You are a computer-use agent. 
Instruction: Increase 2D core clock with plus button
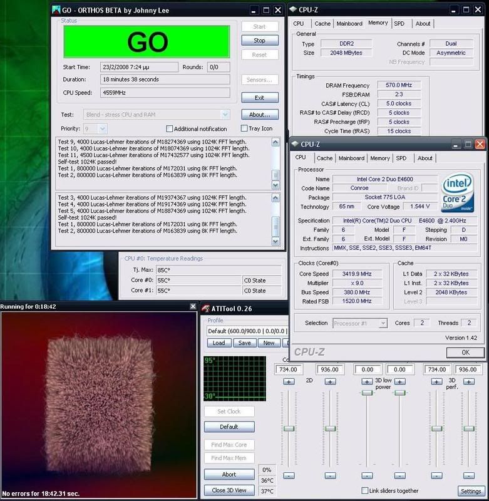pyautogui.click(x=289, y=381)
